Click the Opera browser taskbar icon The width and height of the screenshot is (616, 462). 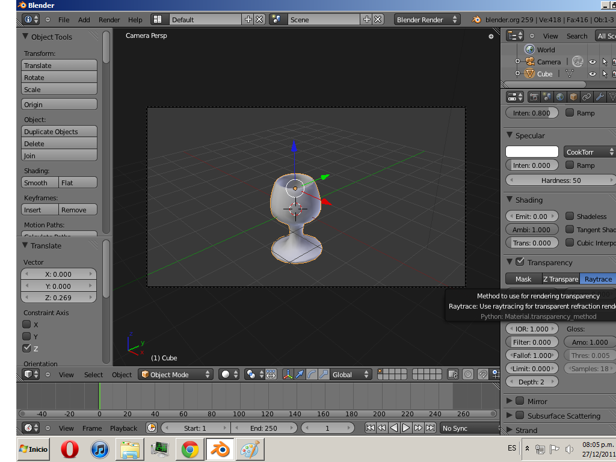70,449
